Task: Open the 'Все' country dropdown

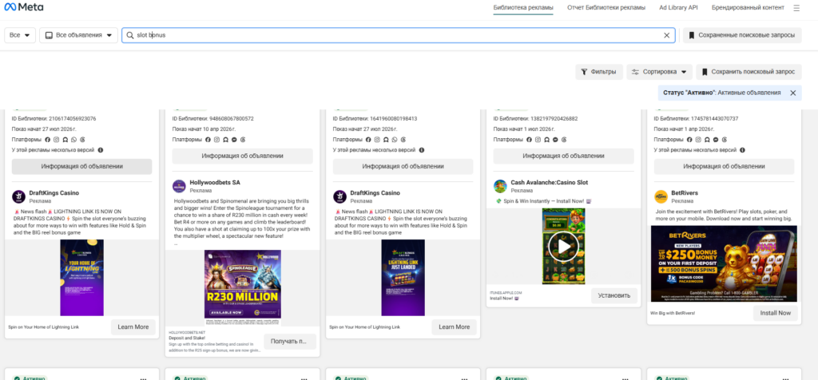Action: point(20,35)
